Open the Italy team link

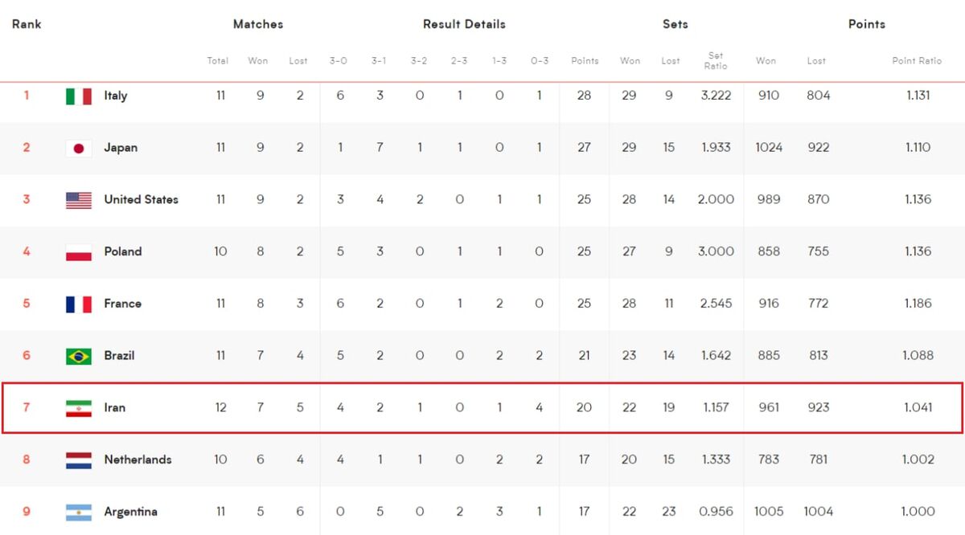[x=116, y=96]
